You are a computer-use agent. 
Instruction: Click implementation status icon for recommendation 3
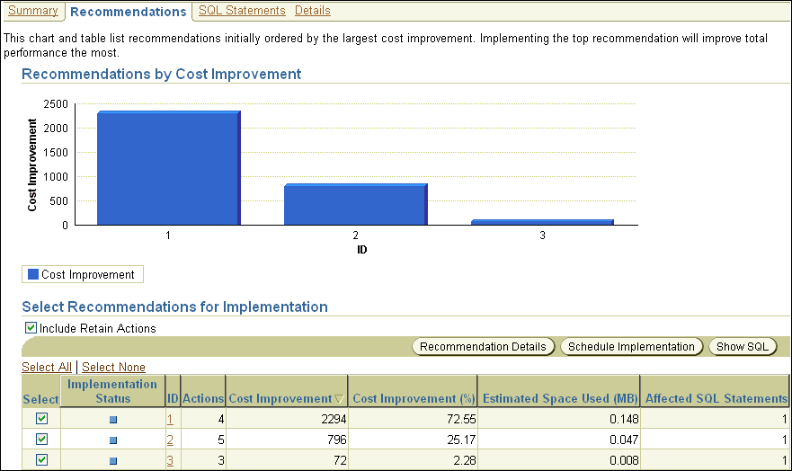pos(113,461)
